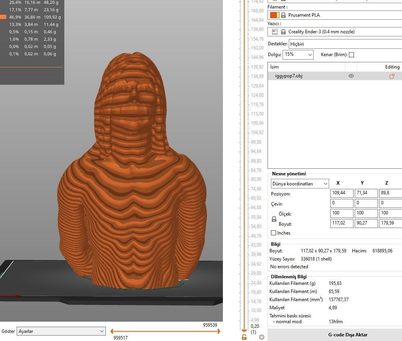This screenshot has width=402, height=341.
Task: Click the Ölçek Z scale field
Action: pos(390,213)
